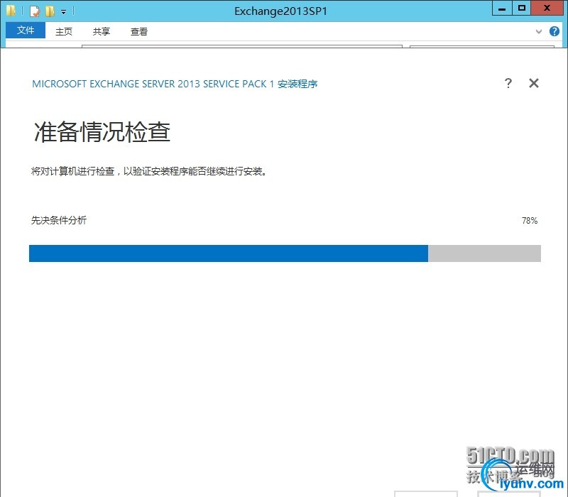Click the new folder quick access icon
The width and height of the screenshot is (568, 497).
point(50,11)
